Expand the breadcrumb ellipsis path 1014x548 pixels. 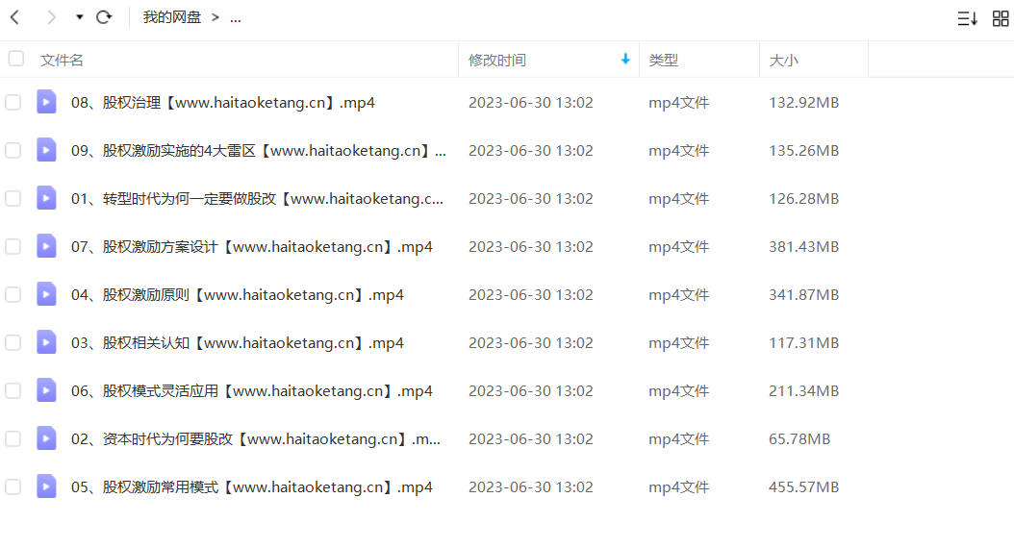[x=236, y=18]
